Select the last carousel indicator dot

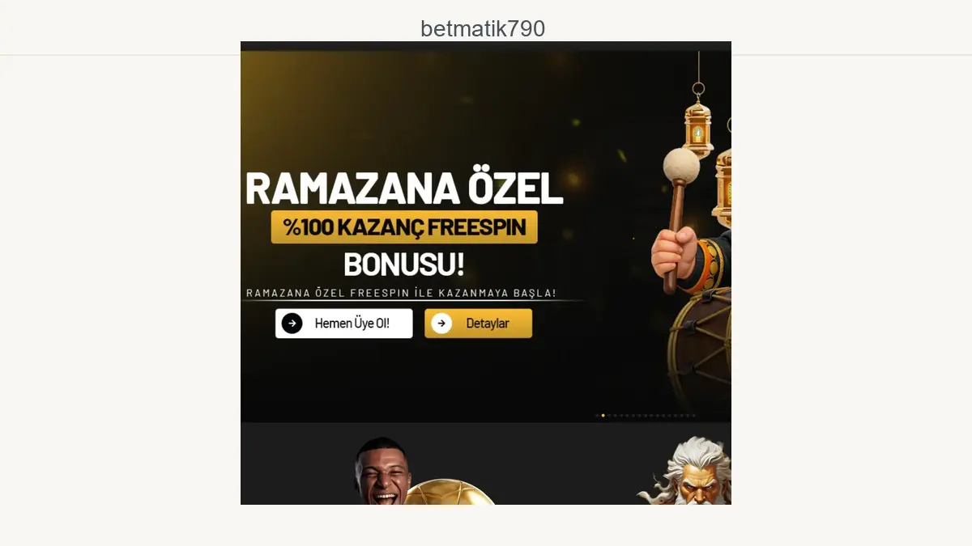point(693,416)
